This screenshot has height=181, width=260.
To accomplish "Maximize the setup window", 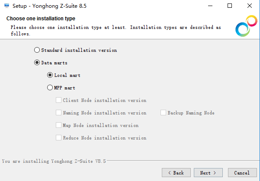I will 230,6.
